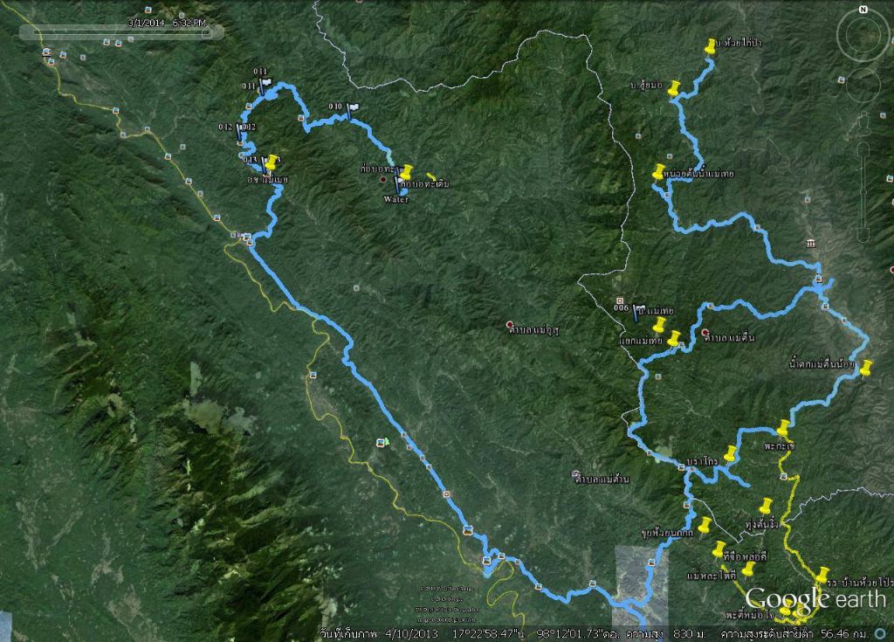
Task: Click the museum landmark icon on map
Action: tap(812, 242)
